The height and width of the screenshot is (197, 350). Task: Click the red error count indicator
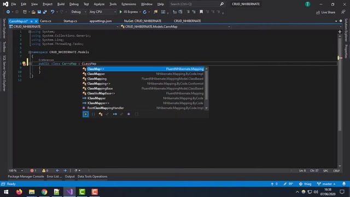pos(33,171)
